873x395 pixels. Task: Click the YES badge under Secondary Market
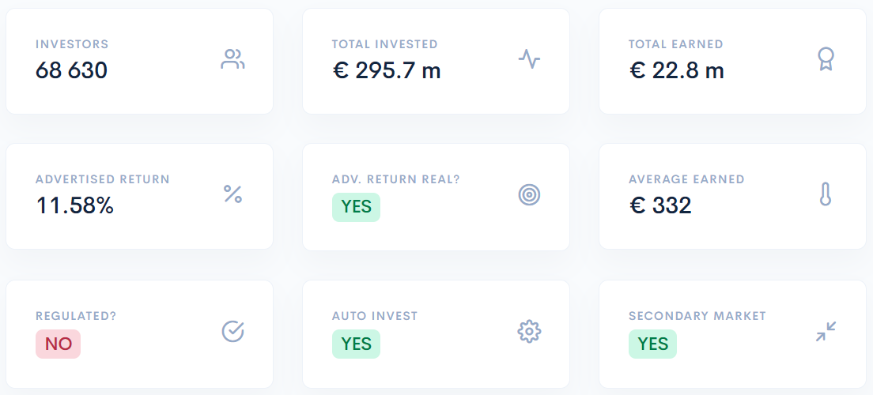pos(652,344)
